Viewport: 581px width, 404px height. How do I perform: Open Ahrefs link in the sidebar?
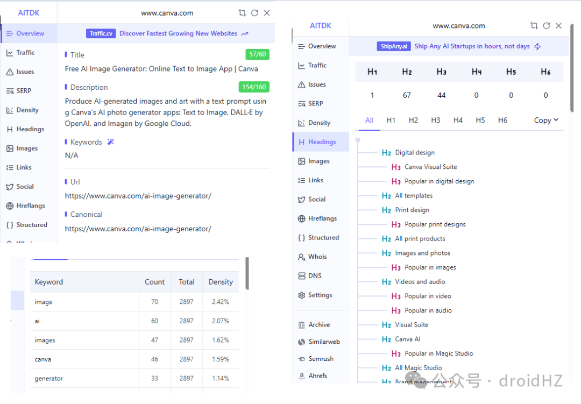(313, 375)
